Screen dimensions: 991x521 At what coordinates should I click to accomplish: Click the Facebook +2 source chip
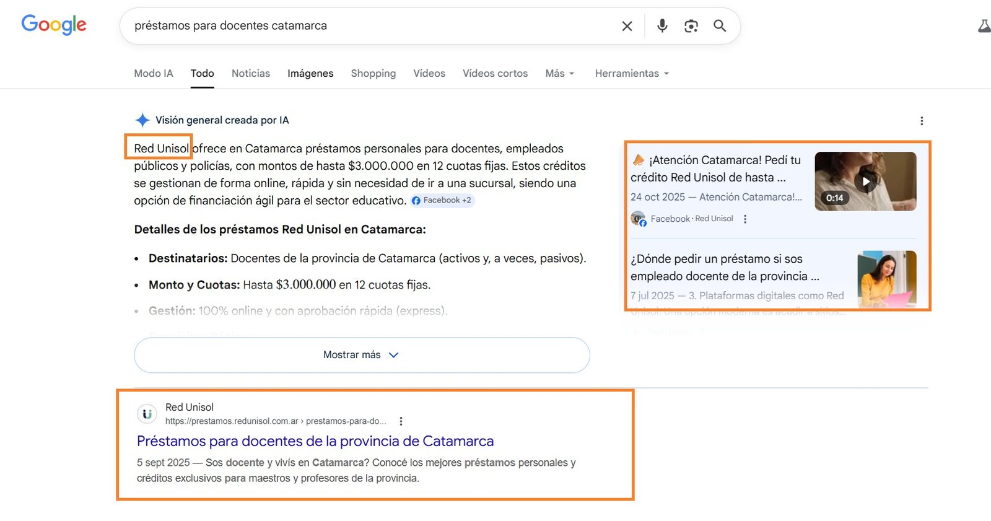click(442, 200)
